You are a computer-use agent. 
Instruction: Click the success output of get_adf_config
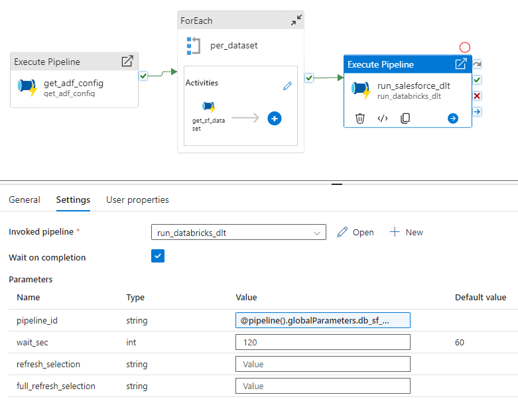point(143,76)
